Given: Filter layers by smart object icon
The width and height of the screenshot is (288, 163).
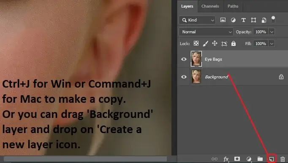Looking at the screenshot, I should 264,20.
